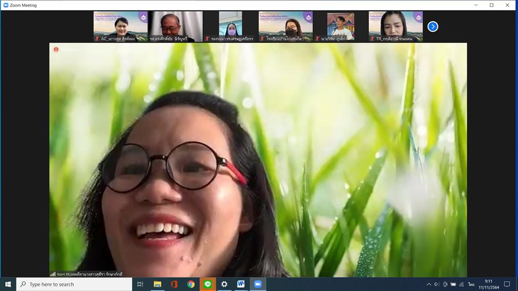Click the speaker name label at bottom
Viewport: 518px width, 291px height.
pyautogui.click(x=89, y=274)
